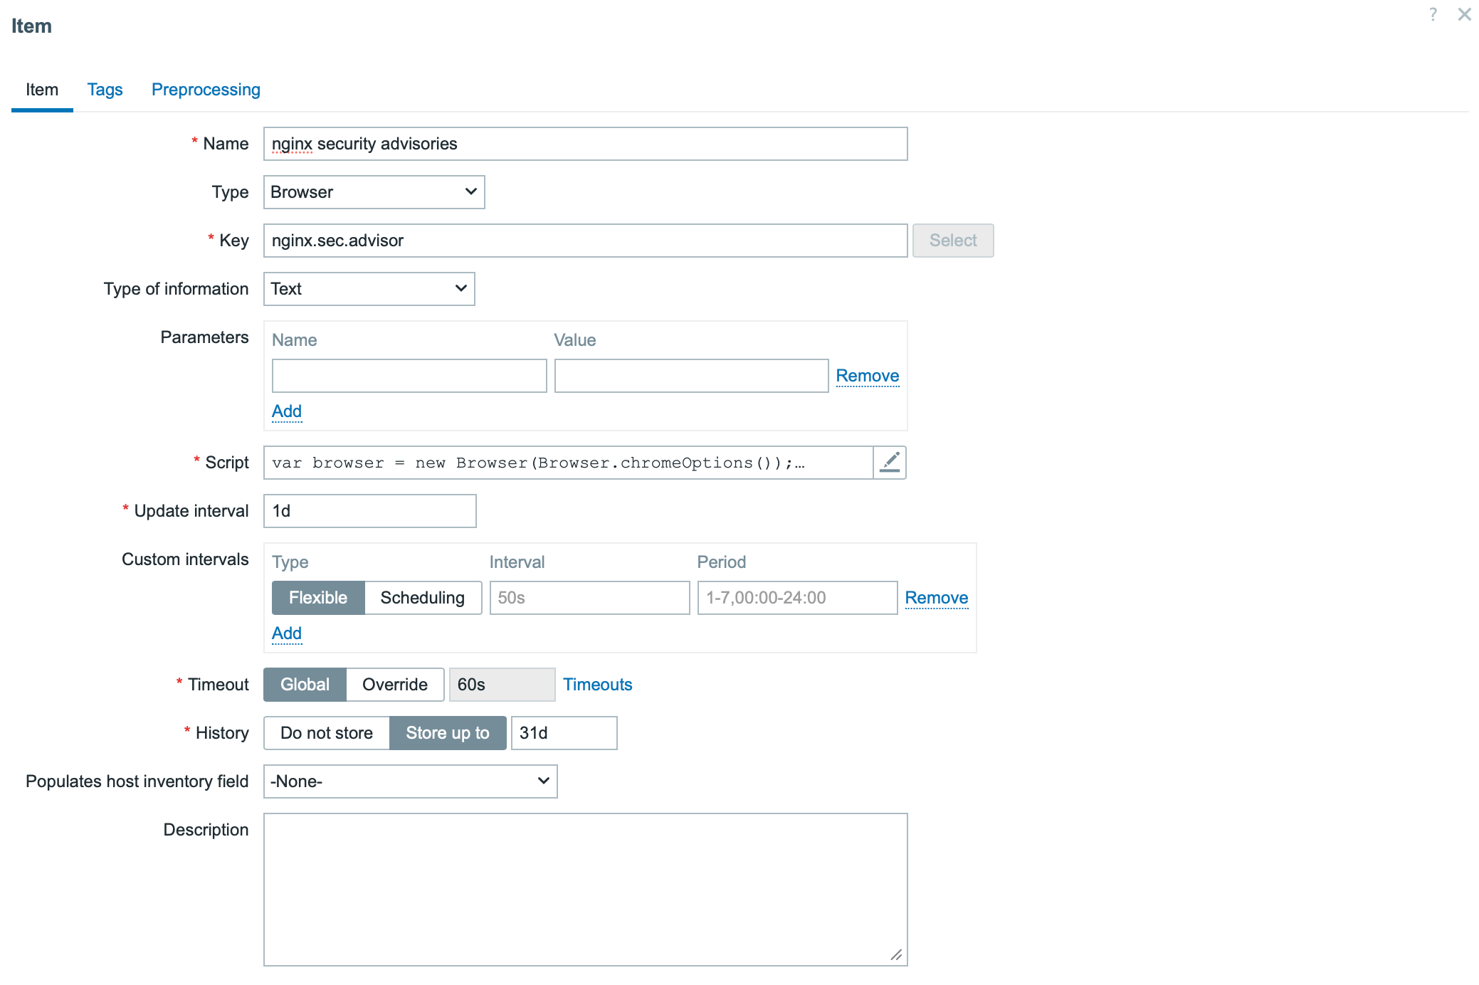
Task: Expand Type of information dropdown
Action: pos(369,289)
